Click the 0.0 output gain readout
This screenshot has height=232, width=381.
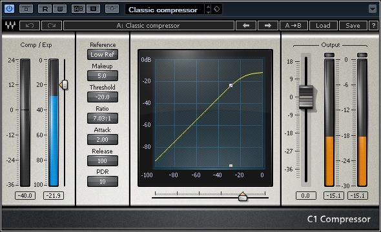(306, 196)
